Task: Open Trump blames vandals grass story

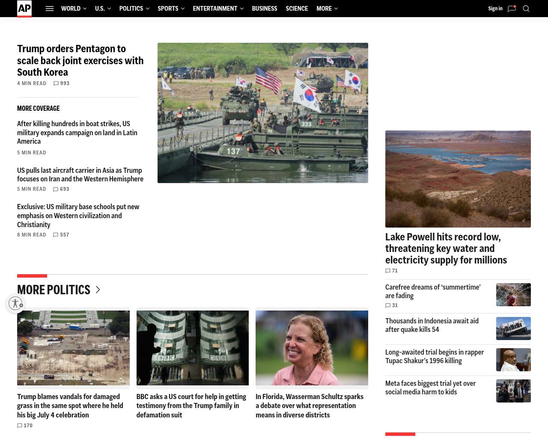Action: pos(70,406)
